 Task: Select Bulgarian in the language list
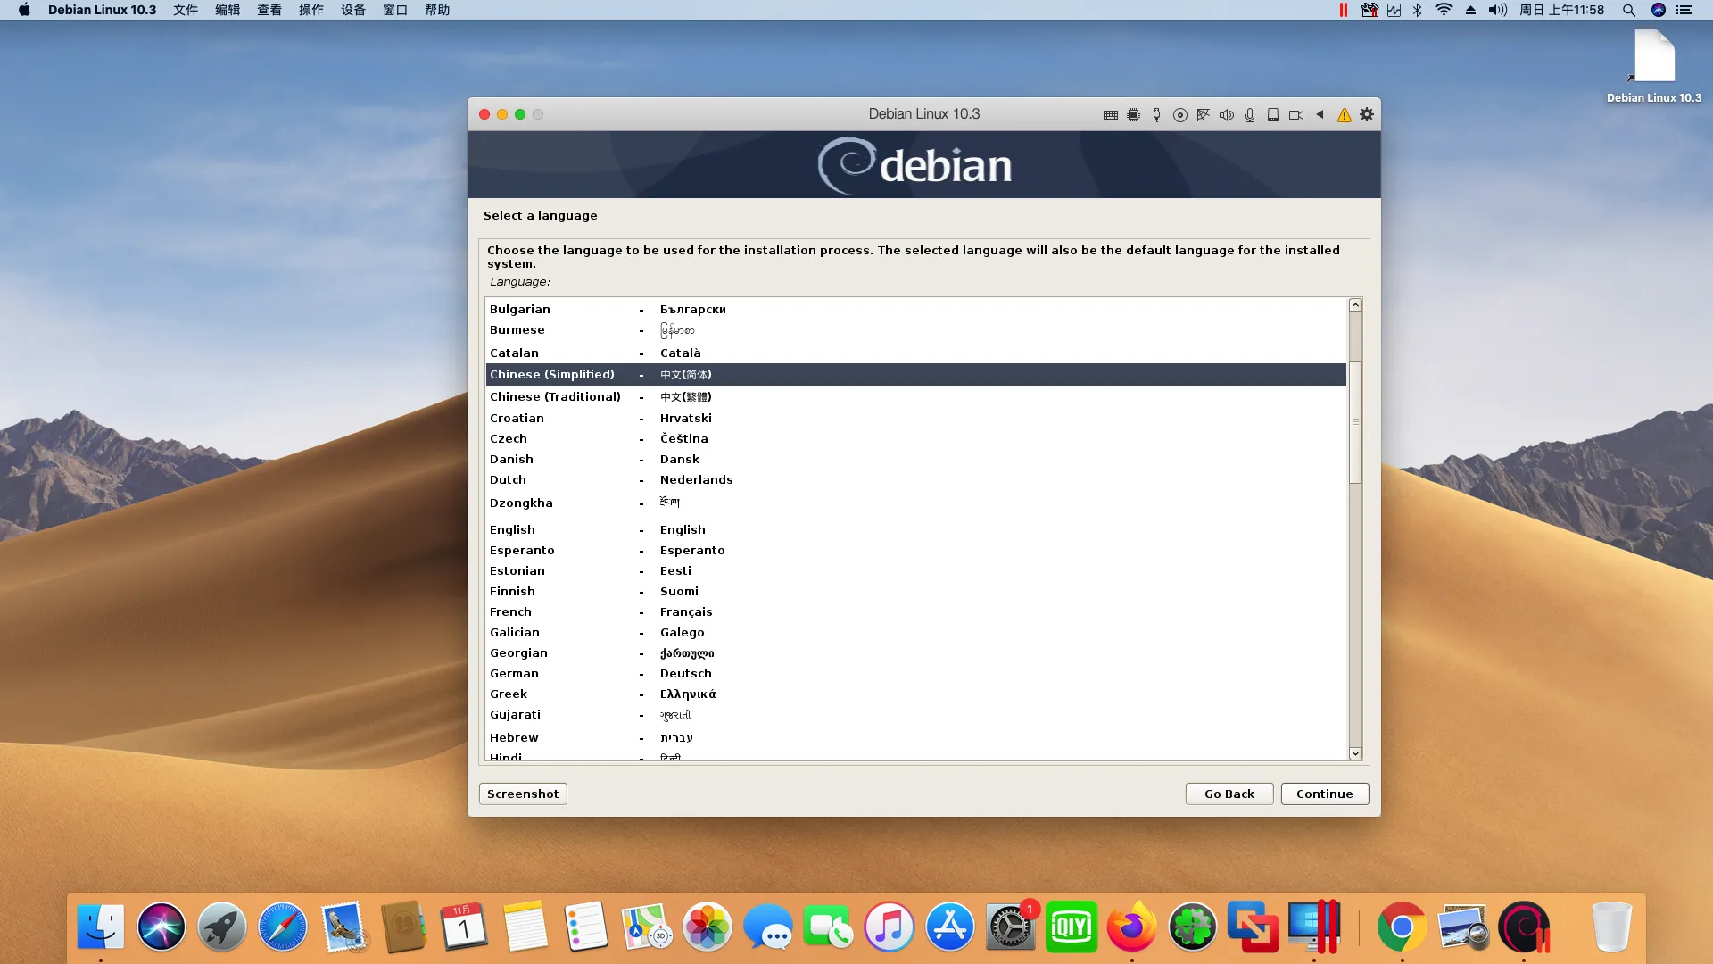point(916,309)
